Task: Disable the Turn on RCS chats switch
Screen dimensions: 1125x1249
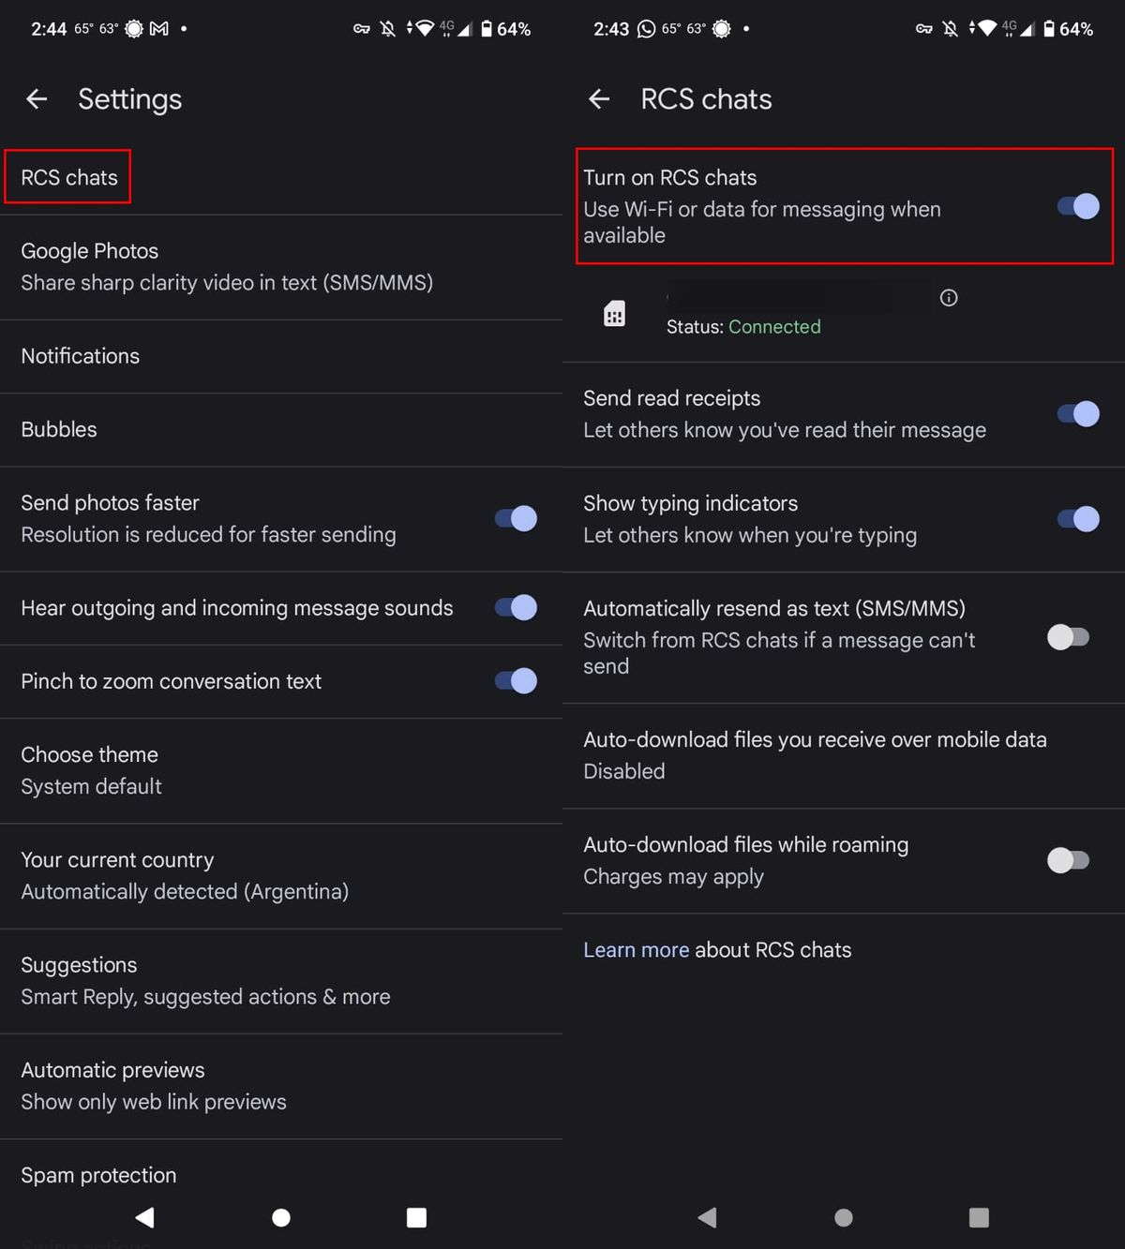Action: click(1078, 206)
